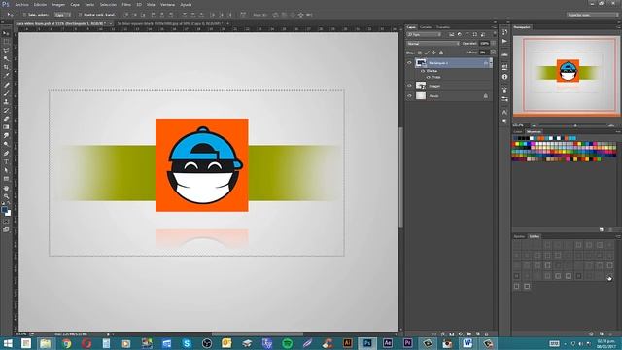Select the Clone Stamp tool
The image size is (622, 350).
6,101
